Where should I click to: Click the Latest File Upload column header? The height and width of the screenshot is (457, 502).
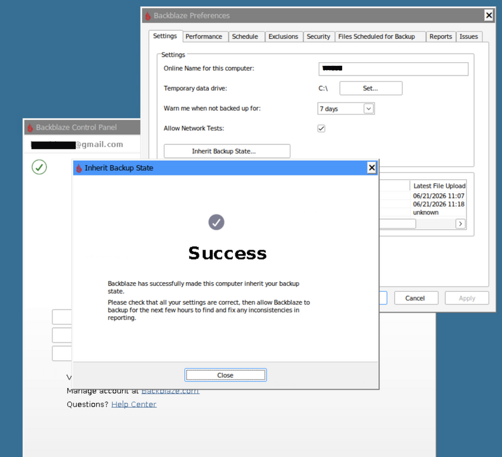coord(439,186)
